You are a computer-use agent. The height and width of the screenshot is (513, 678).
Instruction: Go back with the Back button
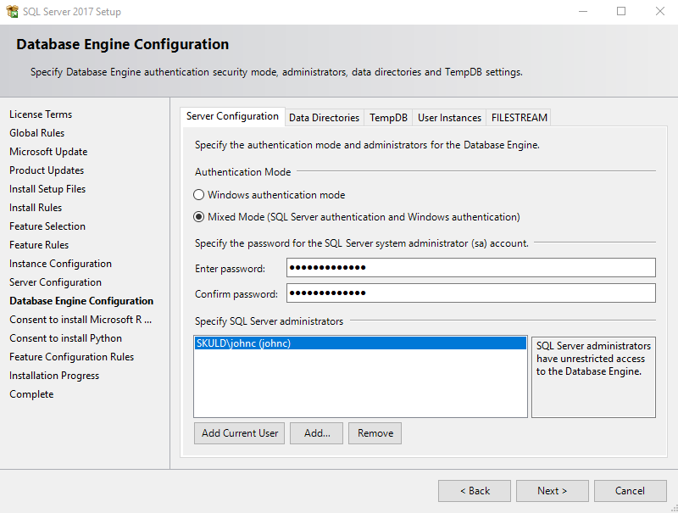pyautogui.click(x=475, y=491)
